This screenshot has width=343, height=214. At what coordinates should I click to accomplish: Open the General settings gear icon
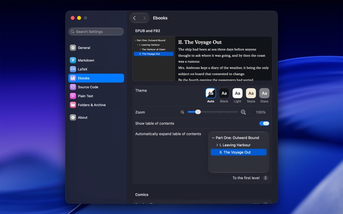coord(73,48)
